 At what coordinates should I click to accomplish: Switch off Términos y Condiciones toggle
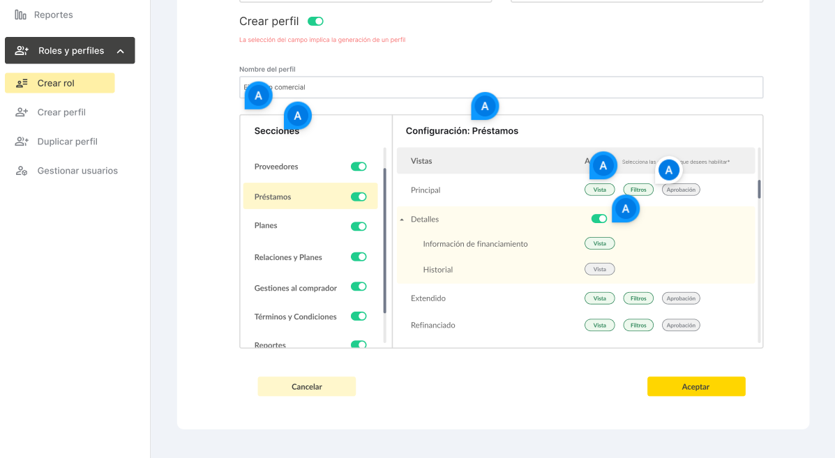(359, 316)
